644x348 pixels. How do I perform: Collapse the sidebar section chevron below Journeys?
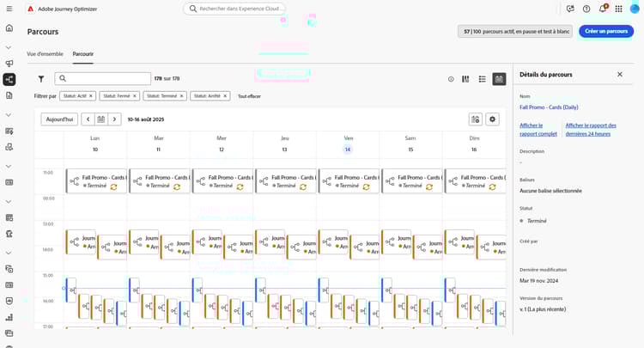point(9,115)
